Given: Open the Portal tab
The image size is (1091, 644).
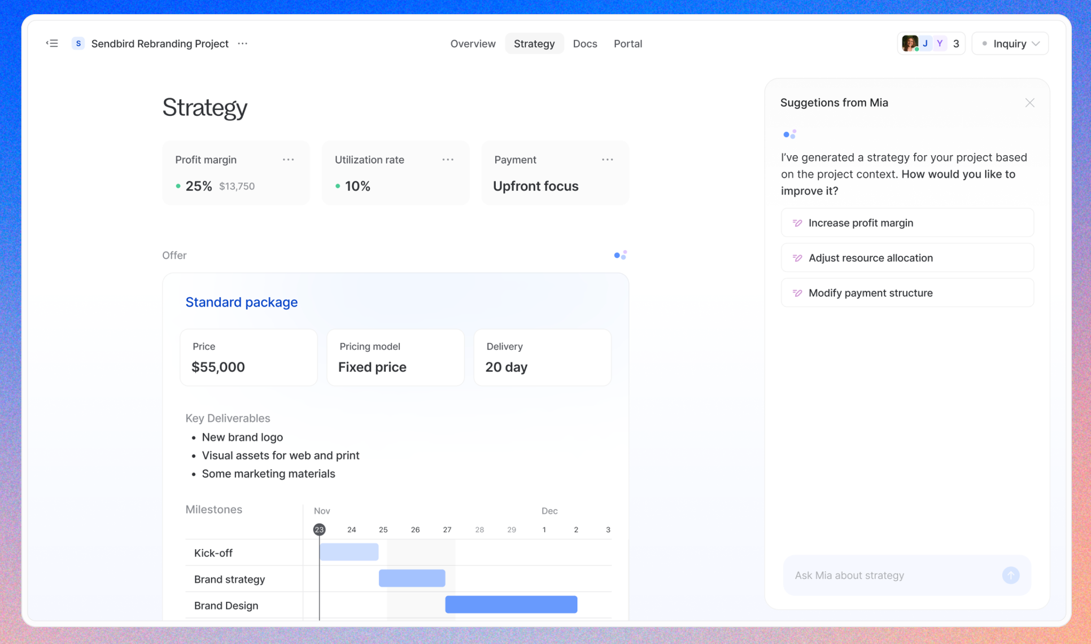Looking at the screenshot, I should coord(627,43).
